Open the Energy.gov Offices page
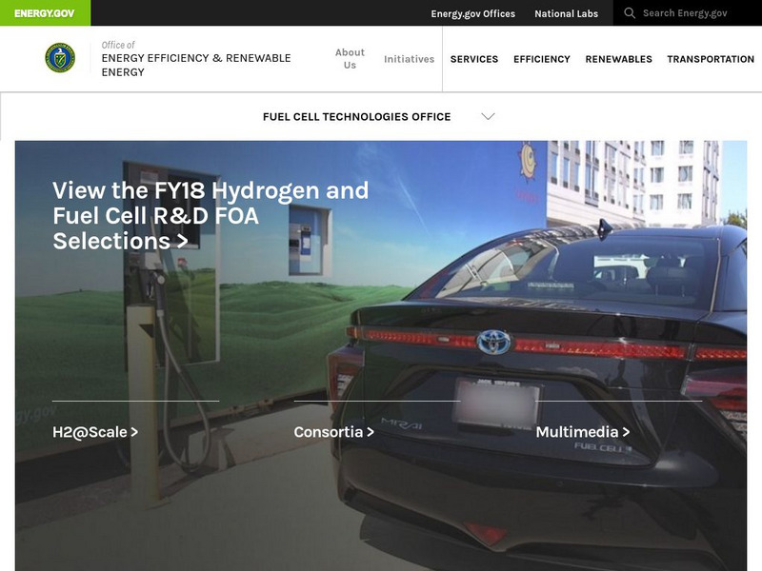 coord(473,13)
